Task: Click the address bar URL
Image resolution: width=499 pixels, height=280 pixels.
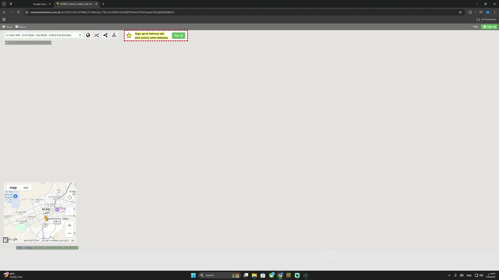Action: [x=102, y=12]
